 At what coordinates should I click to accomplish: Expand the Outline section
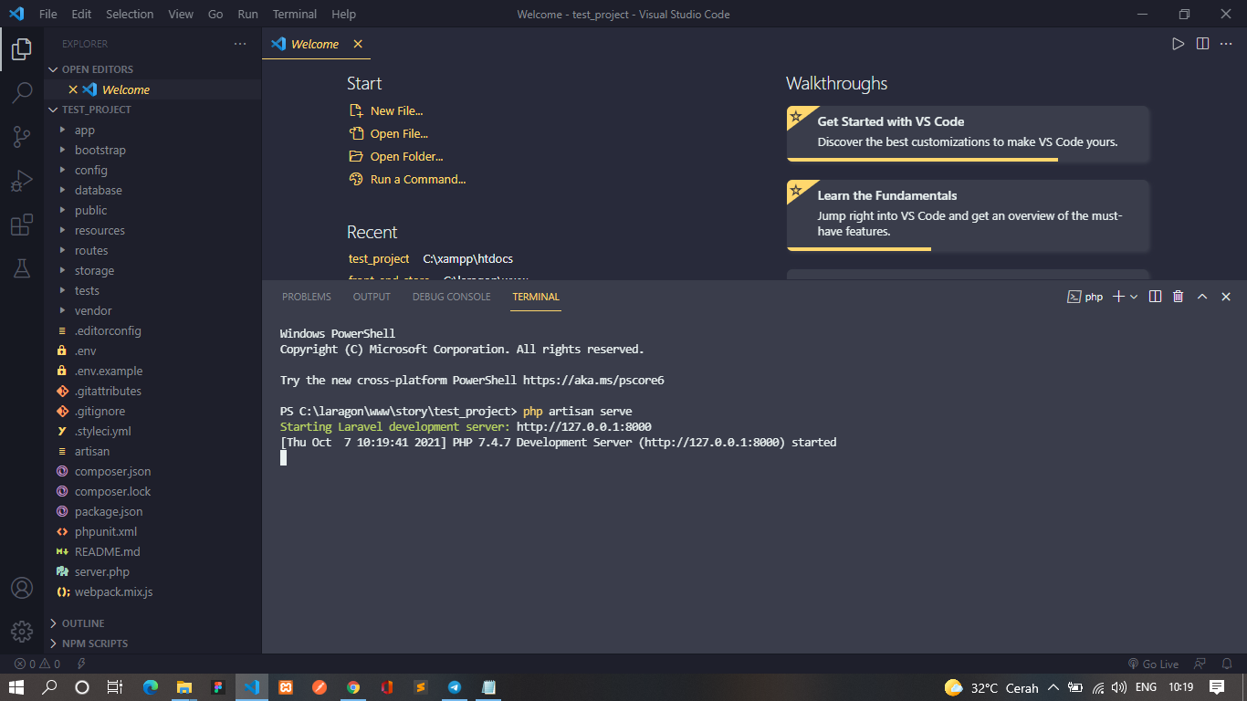152,623
